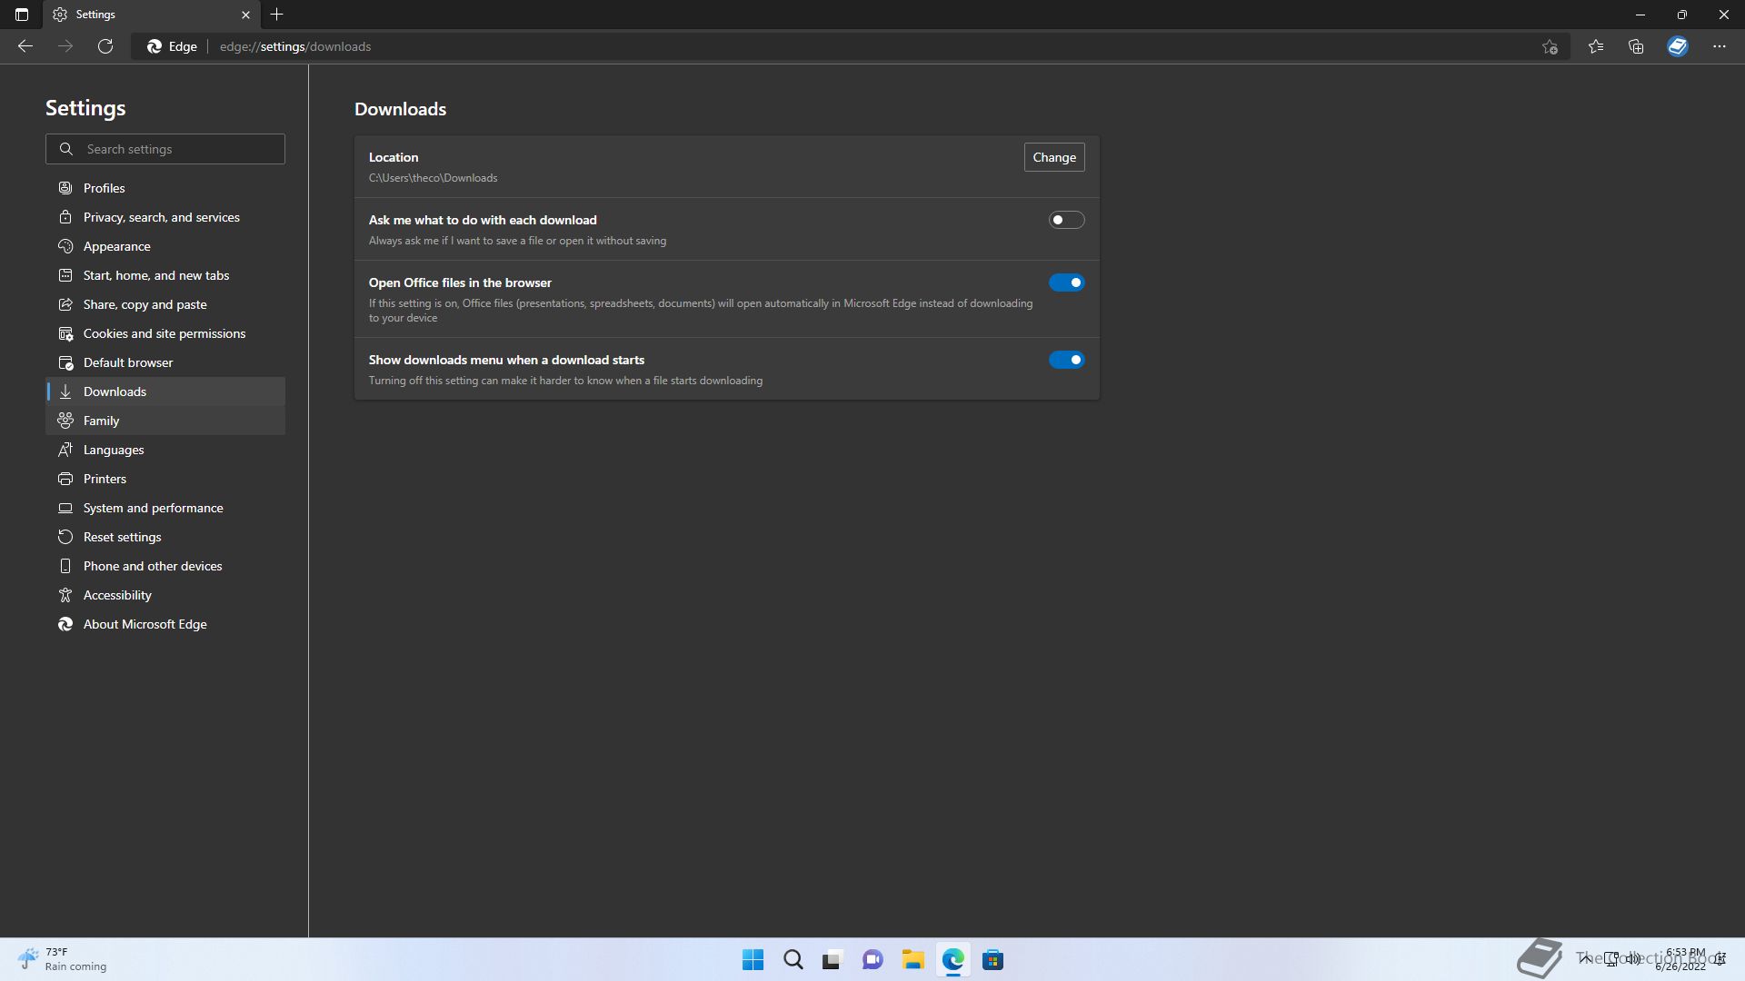The width and height of the screenshot is (1745, 981).
Task: Add this page to favorites star icon
Action: 1550,46
